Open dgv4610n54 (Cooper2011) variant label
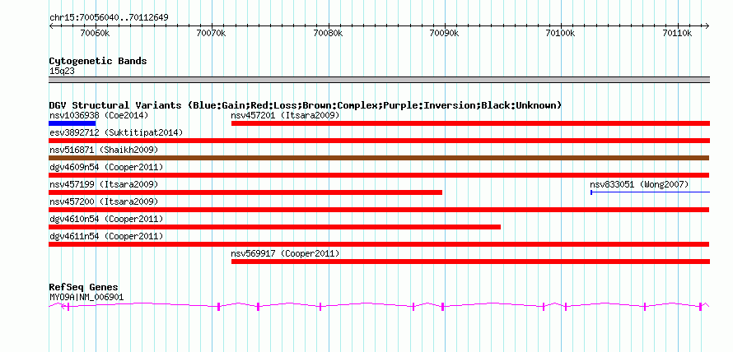Image resolution: width=733 pixels, height=352 pixels. coord(106,219)
